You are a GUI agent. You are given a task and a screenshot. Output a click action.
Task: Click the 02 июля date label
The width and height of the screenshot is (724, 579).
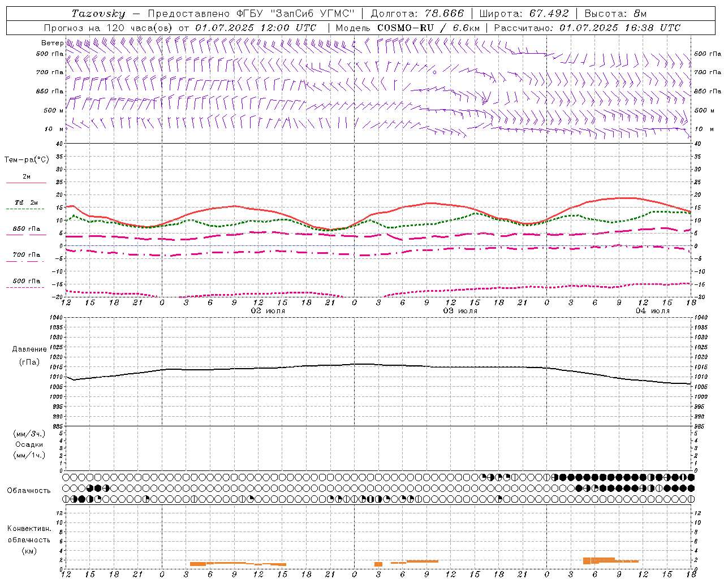click(x=268, y=311)
